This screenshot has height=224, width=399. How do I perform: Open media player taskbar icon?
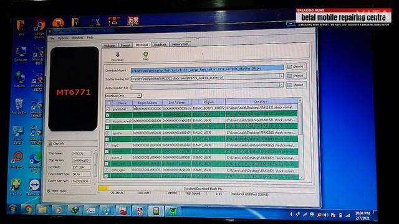(58, 210)
